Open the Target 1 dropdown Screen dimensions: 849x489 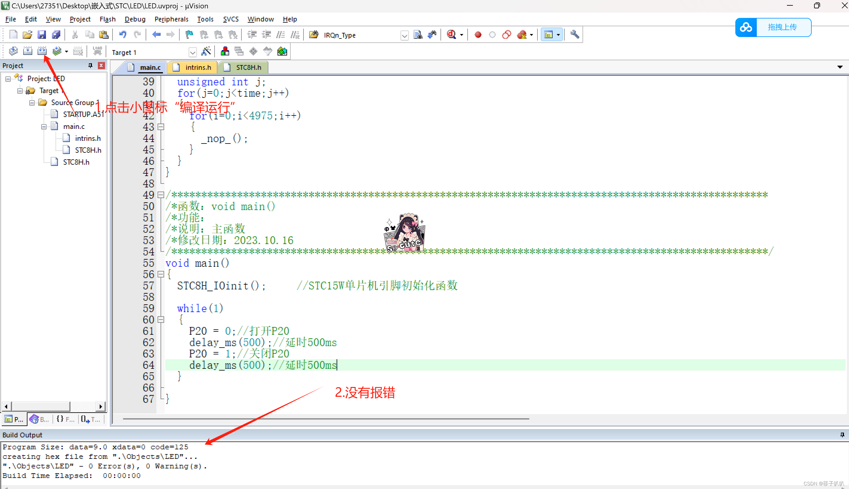click(192, 53)
